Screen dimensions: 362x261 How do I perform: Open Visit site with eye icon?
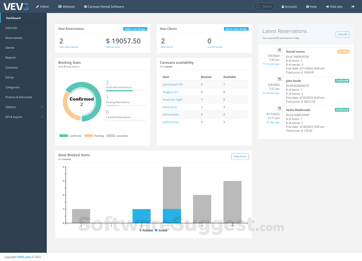click(334, 7)
